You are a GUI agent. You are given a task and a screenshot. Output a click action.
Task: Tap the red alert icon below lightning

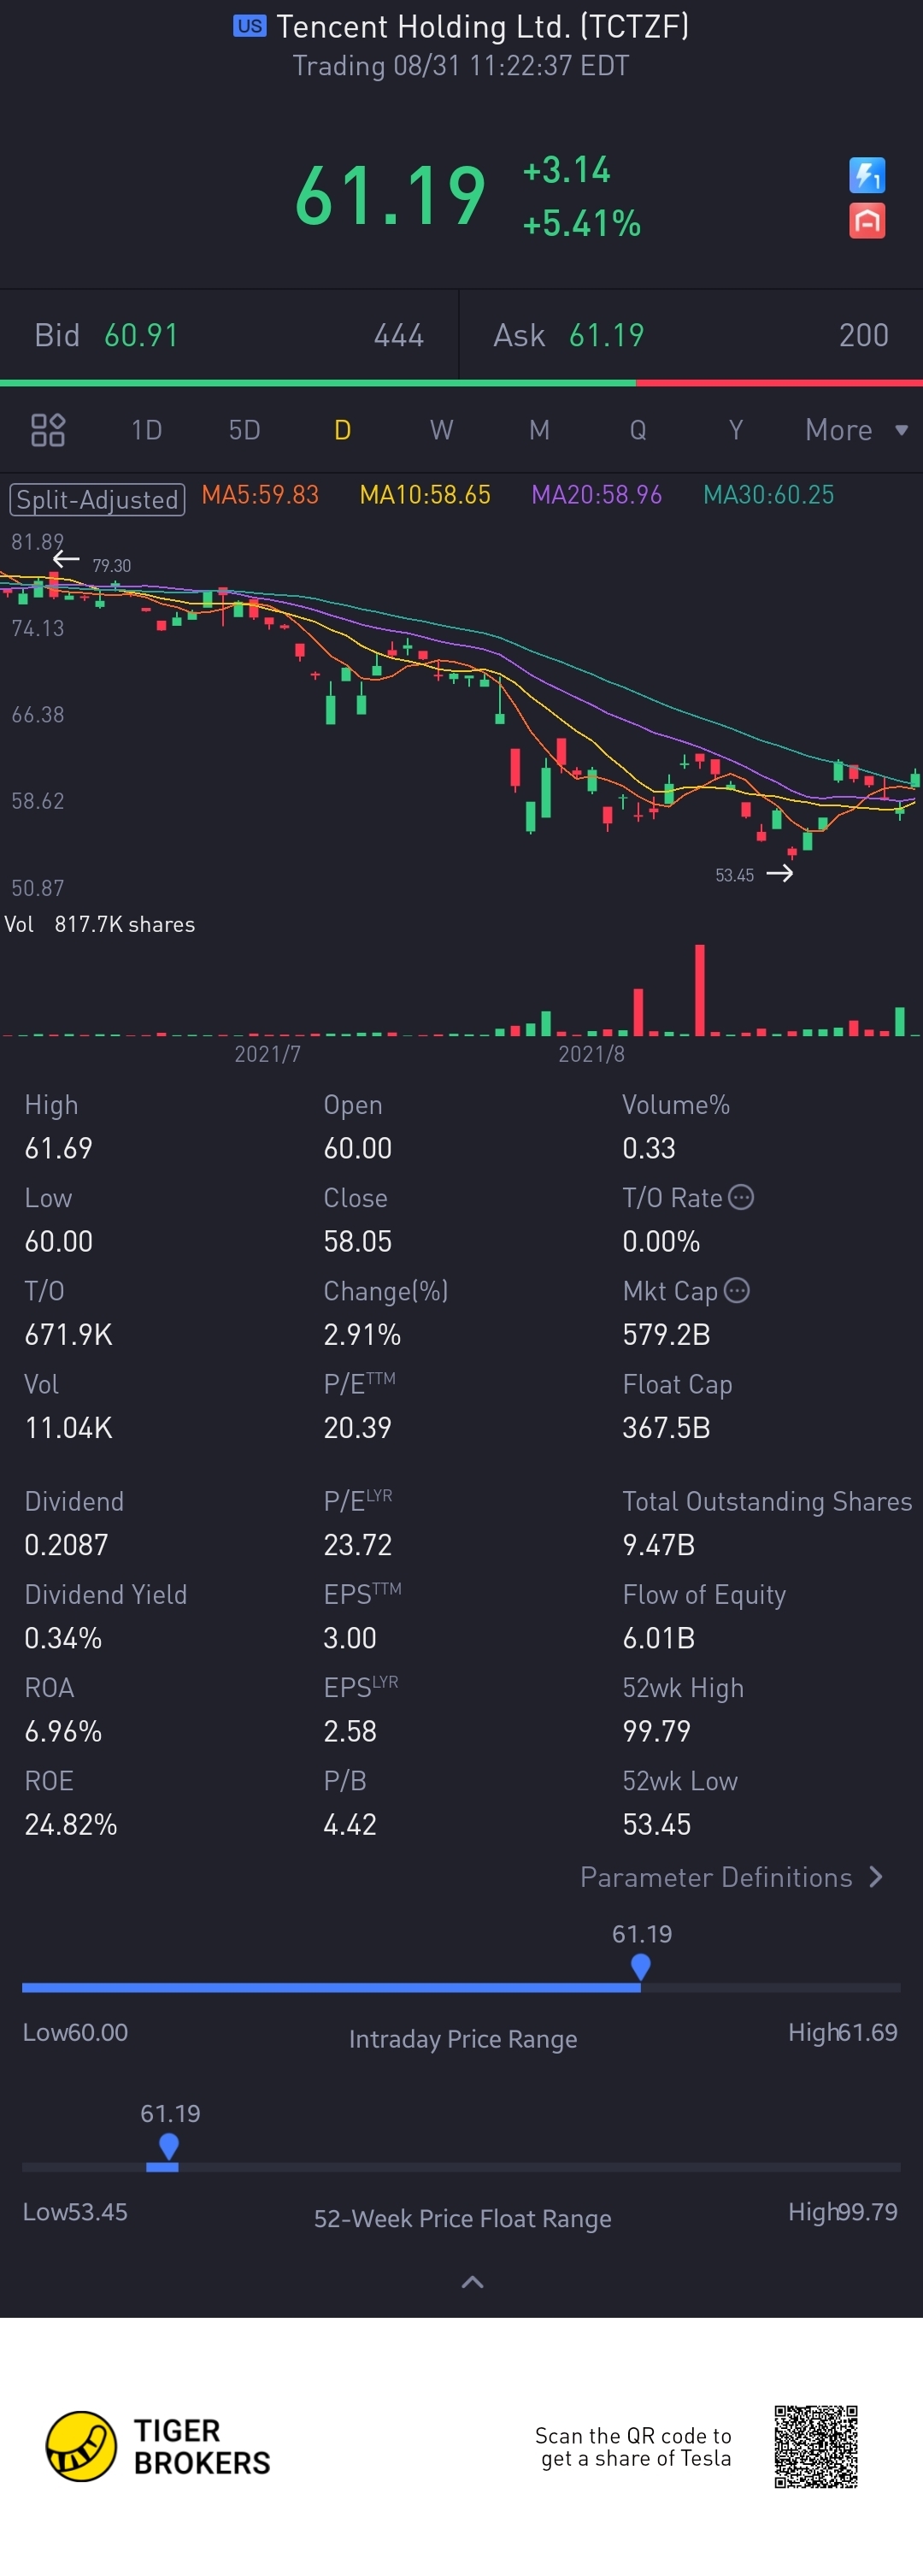pyautogui.click(x=866, y=221)
